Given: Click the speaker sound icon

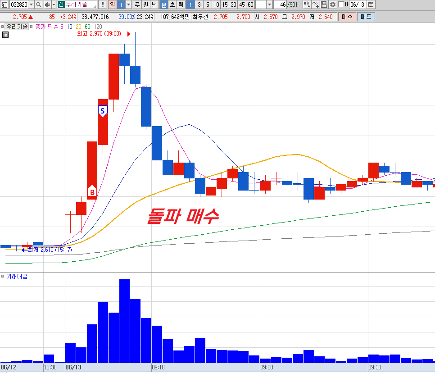Looking at the screenshot, I should click(47, 5).
